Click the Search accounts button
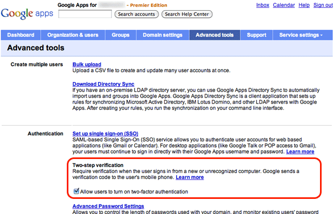 coord(136,14)
